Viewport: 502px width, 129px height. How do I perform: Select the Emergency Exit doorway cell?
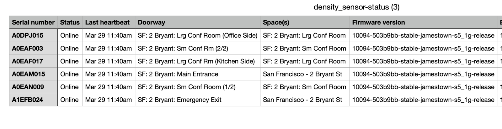coord(198,100)
